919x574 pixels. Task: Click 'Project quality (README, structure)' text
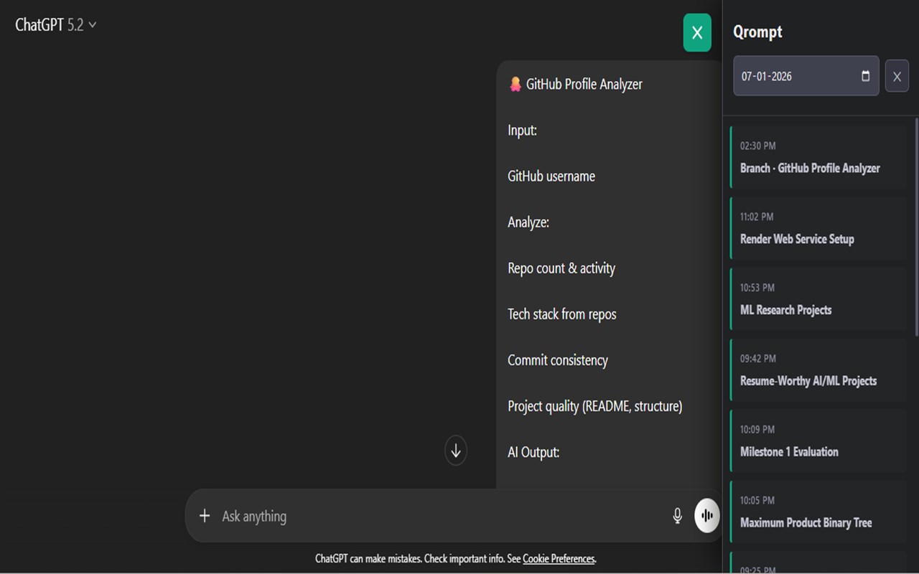[x=595, y=406]
